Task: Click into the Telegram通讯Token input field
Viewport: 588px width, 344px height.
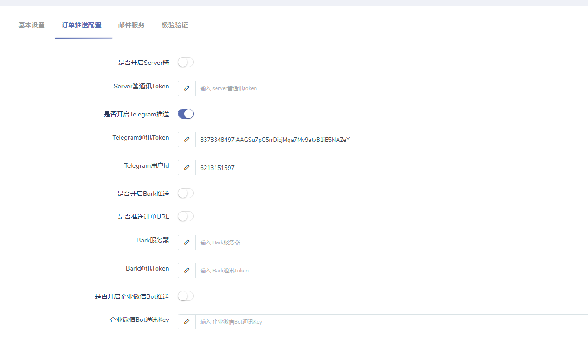Action: coord(392,140)
